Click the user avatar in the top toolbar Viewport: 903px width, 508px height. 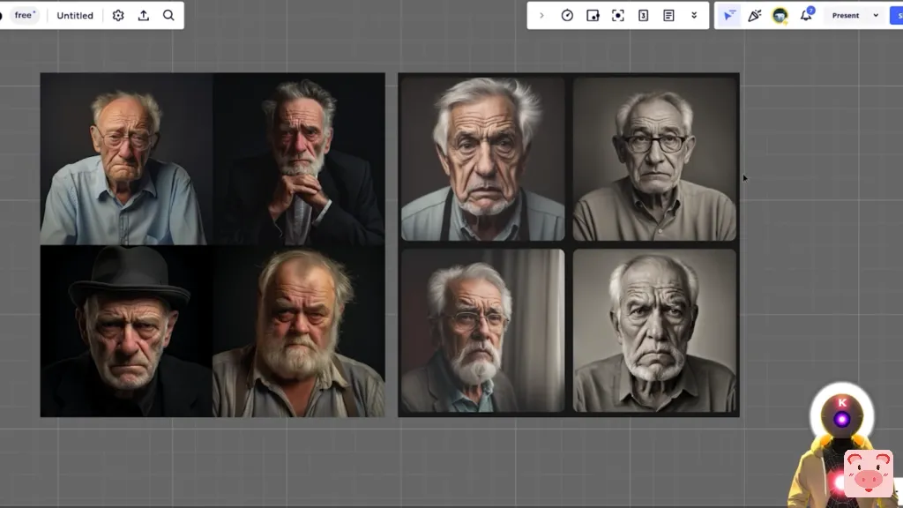(x=780, y=16)
